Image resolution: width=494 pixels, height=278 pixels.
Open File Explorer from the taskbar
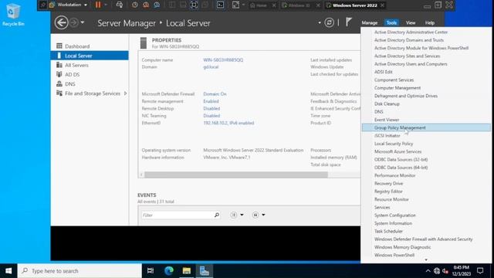click(187, 271)
